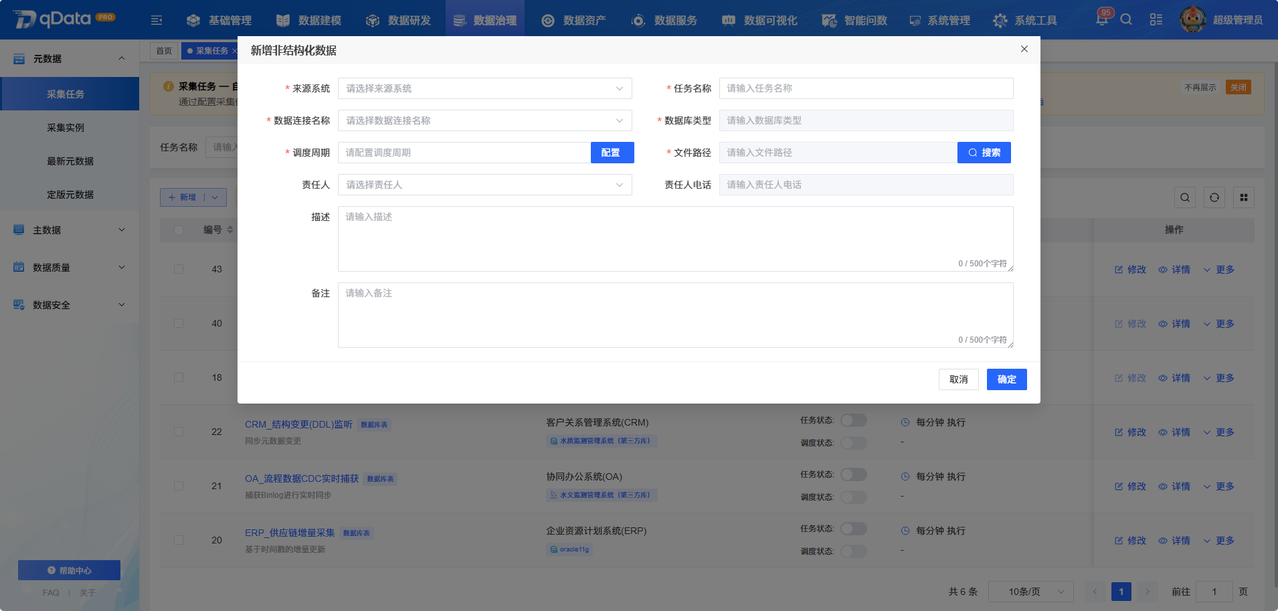Viewport: 1278px width, 611px height.
Task: Click the 详情 eye icon for row 18
Action: [1163, 378]
